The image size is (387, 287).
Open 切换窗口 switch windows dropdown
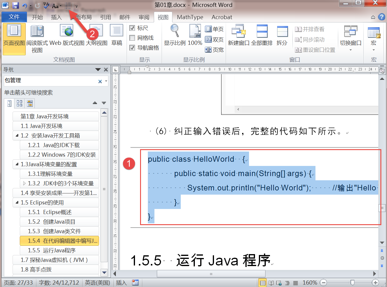click(350, 38)
